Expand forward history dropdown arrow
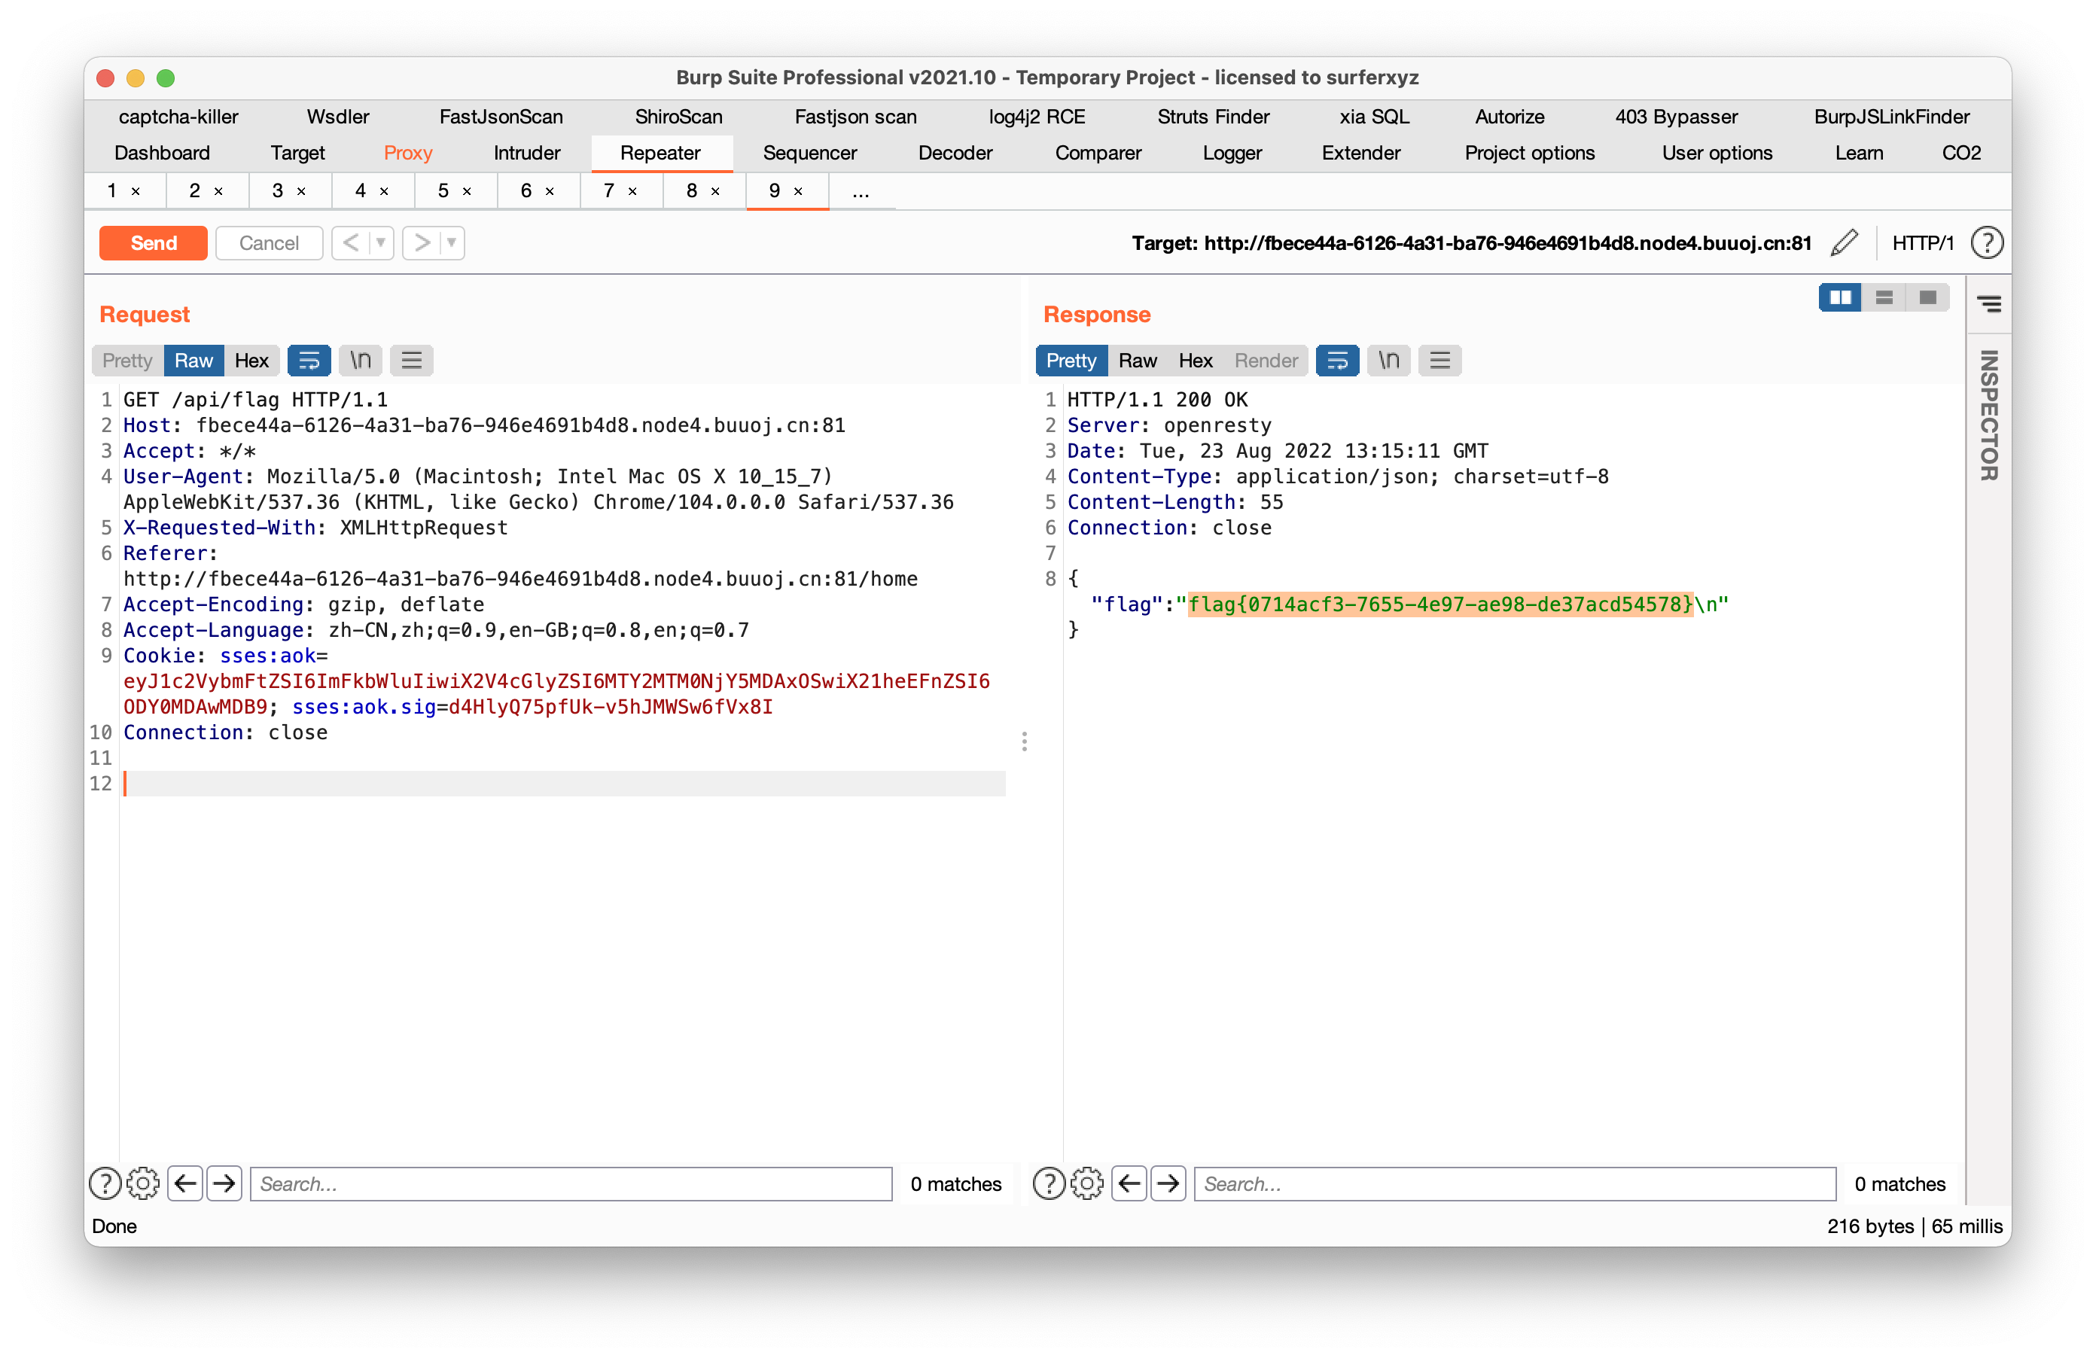The width and height of the screenshot is (2096, 1358). click(x=452, y=243)
